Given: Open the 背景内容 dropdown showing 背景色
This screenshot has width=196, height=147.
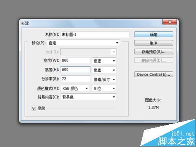Looking at the screenshot, I should pyautogui.click(x=88, y=97).
